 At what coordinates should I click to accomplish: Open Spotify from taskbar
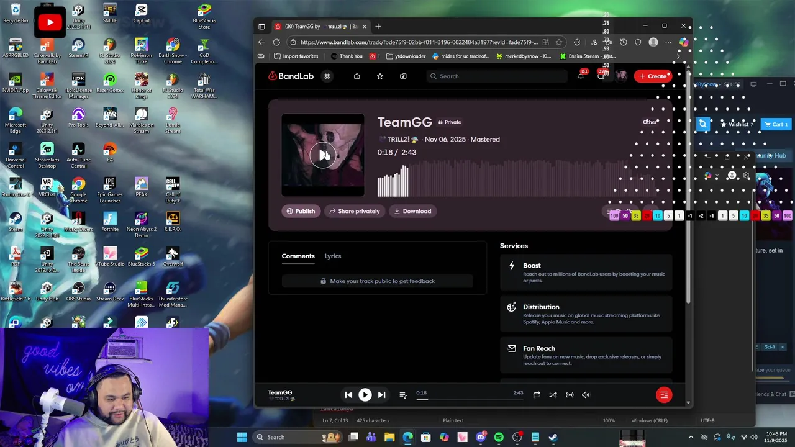point(499,437)
